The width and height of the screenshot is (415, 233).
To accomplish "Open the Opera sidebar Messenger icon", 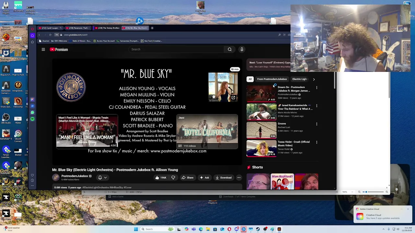I will tap(32, 106).
